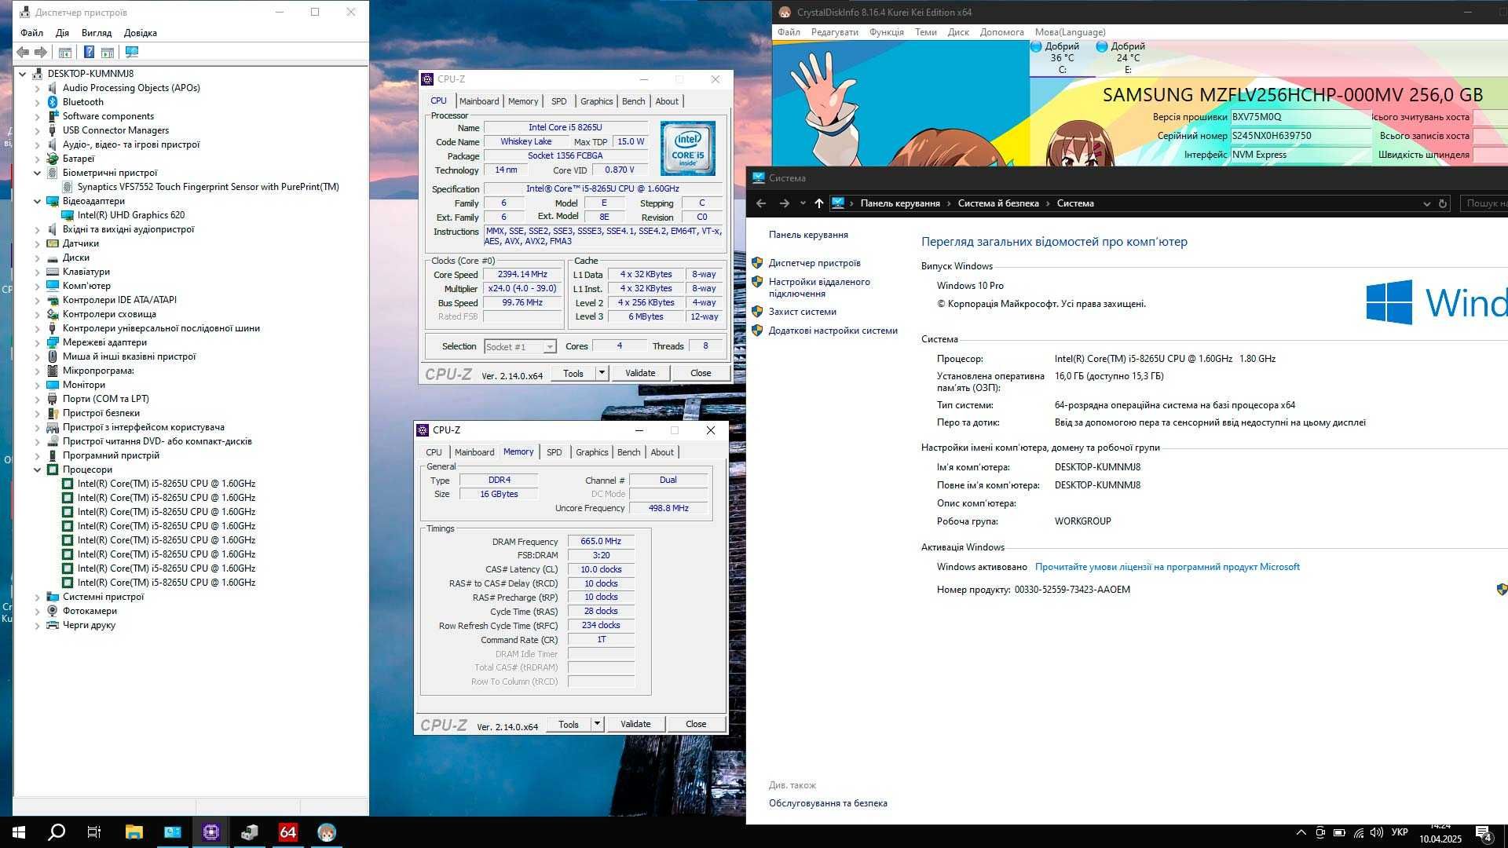Click Close button in lower CPU-Z window
This screenshot has height=848, width=1508.
[696, 724]
